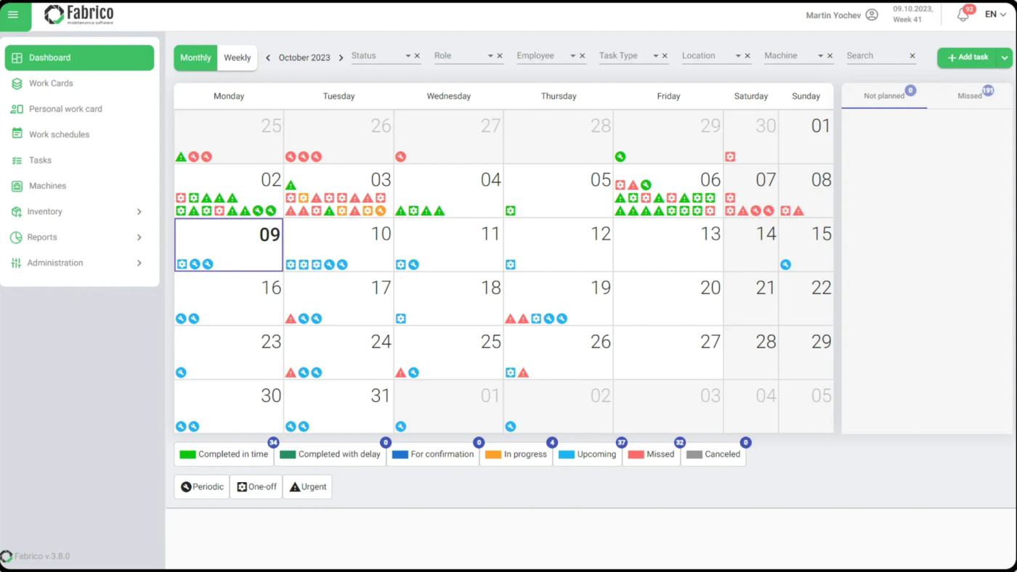Toggle the In progress legend filter
The height and width of the screenshot is (572, 1017).
pyautogui.click(x=516, y=454)
